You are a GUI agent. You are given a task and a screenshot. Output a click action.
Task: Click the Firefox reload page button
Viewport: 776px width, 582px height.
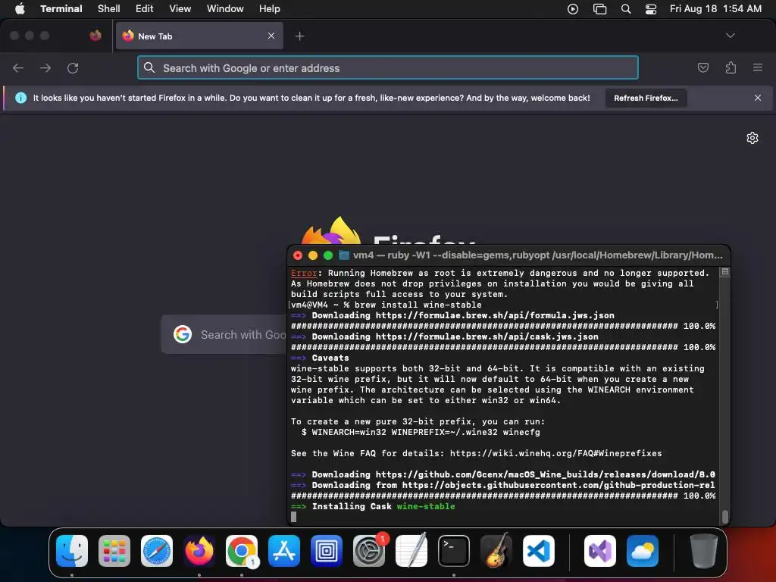pyautogui.click(x=73, y=67)
